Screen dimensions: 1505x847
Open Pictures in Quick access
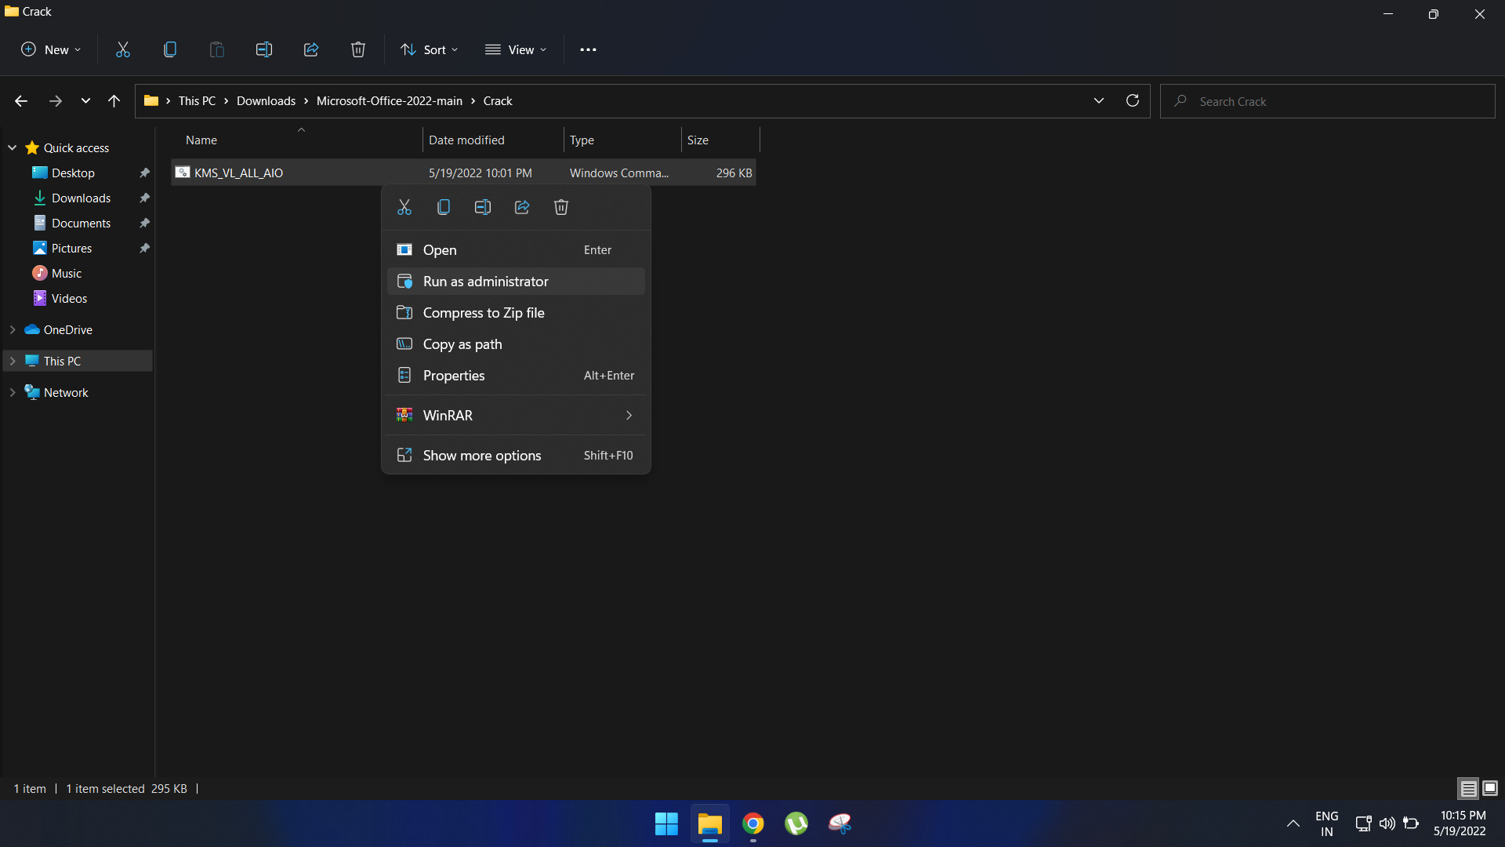point(71,248)
